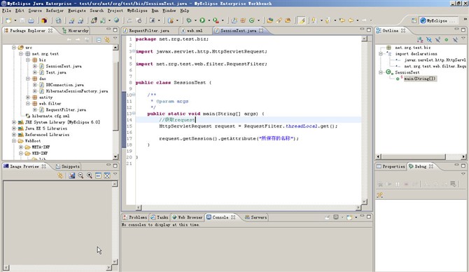Maximize the Console view panel

369,216
